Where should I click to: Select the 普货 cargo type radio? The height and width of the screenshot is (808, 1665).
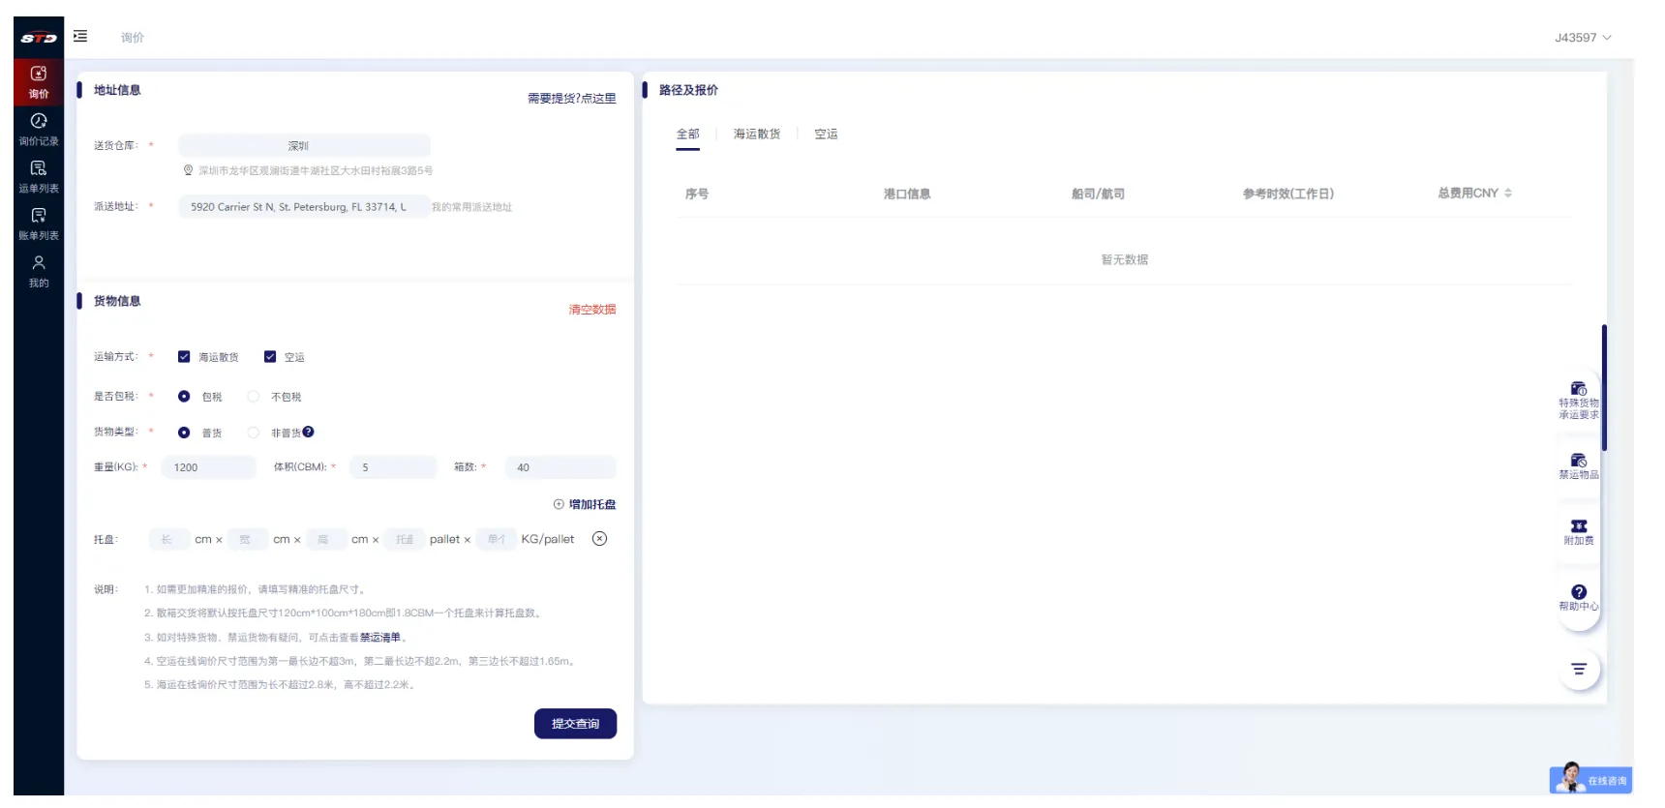pos(184,433)
